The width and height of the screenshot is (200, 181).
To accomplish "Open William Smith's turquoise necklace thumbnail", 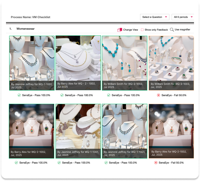I will pyautogui.click(x=124, y=63).
